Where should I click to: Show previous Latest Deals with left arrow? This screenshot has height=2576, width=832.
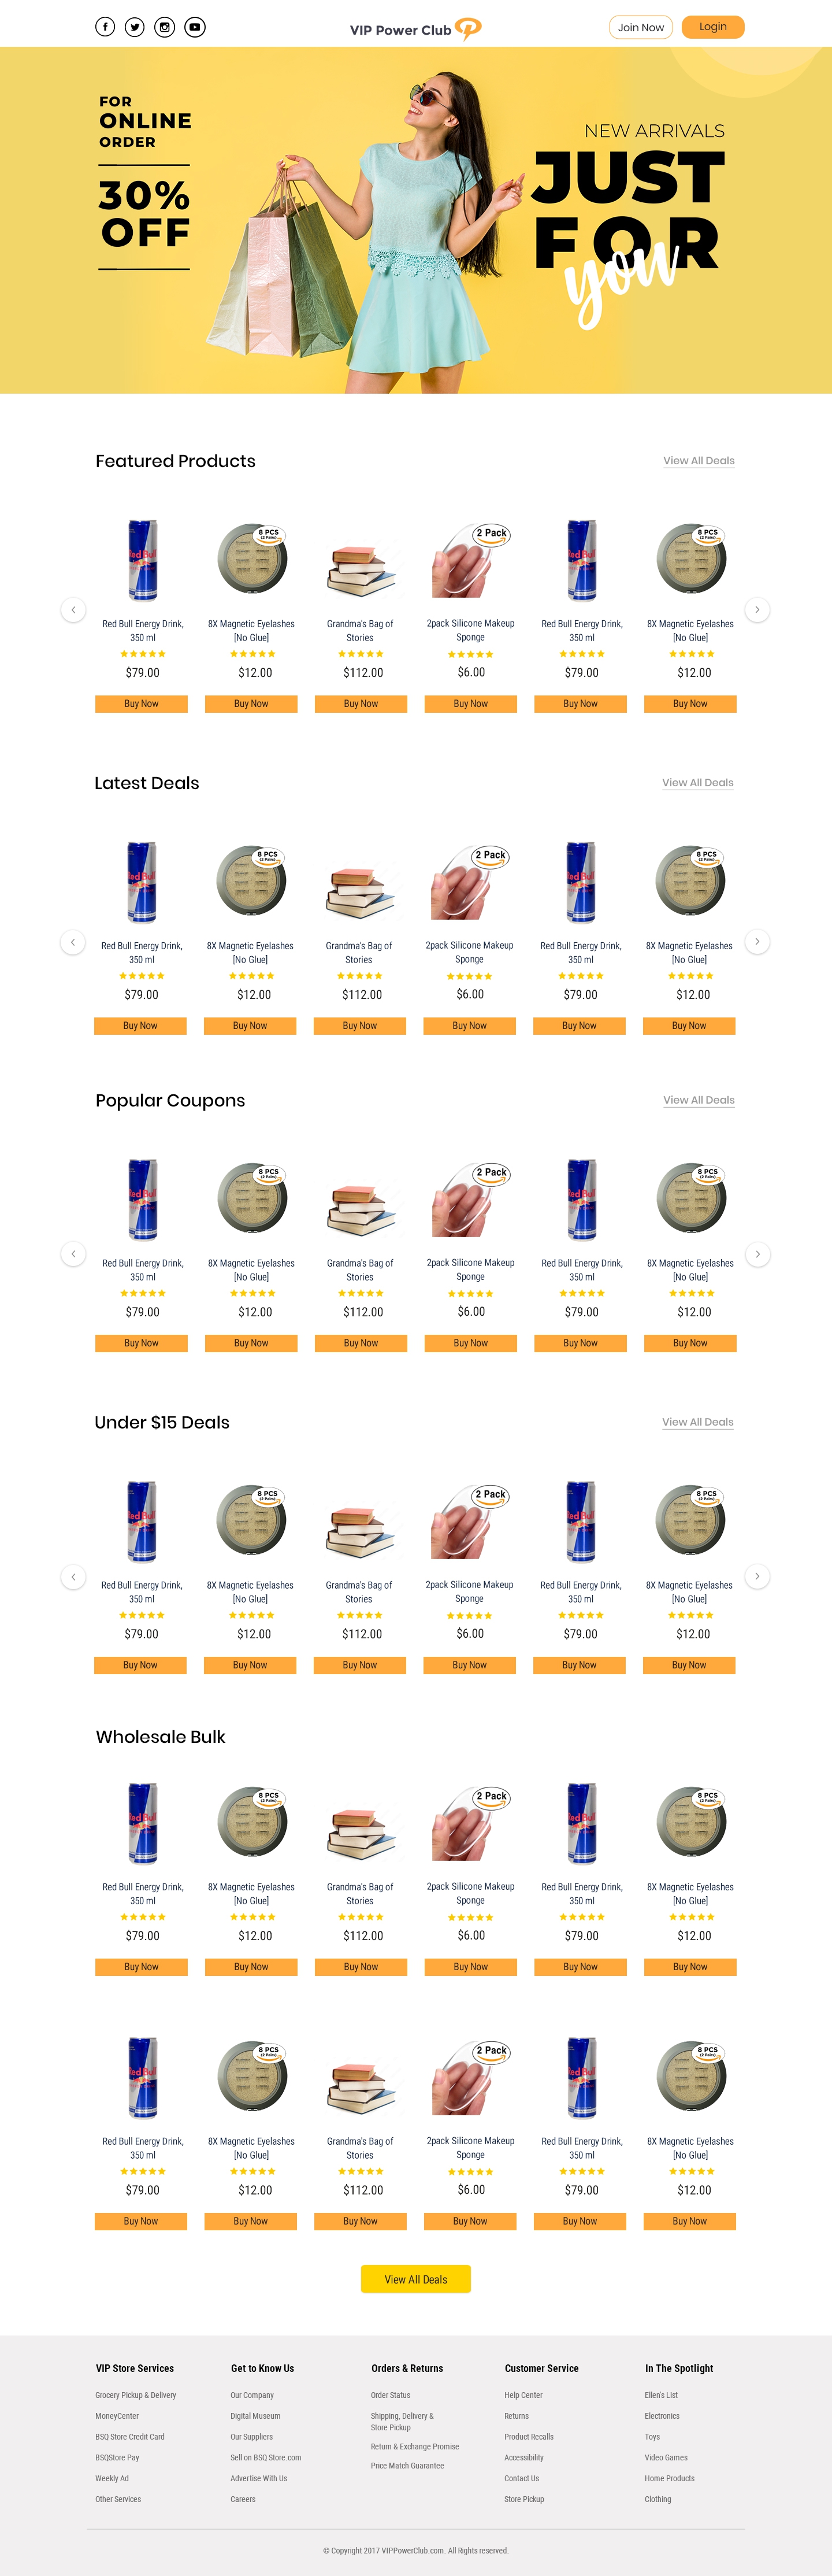[x=72, y=942]
